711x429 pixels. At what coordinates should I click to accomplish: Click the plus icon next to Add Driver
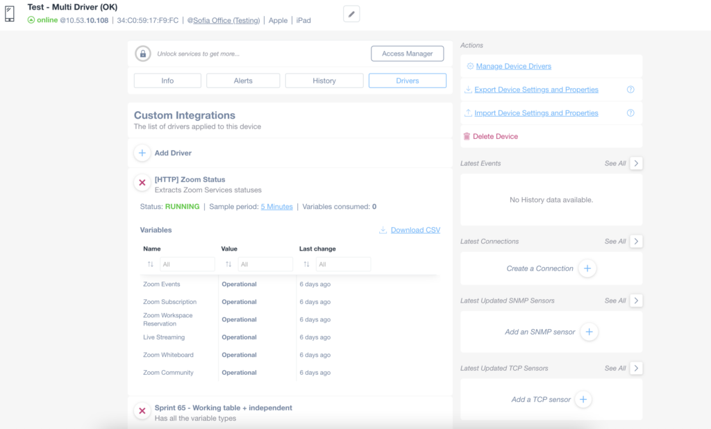pyautogui.click(x=142, y=153)
